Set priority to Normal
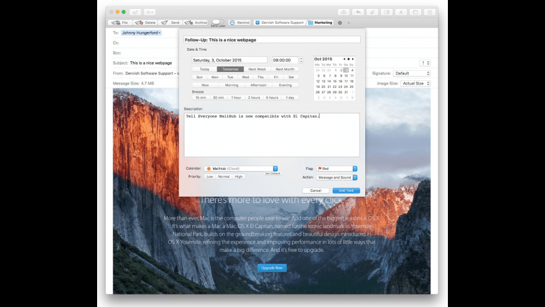The width and height of the screenshot is (545, 307). coord(224,177)
